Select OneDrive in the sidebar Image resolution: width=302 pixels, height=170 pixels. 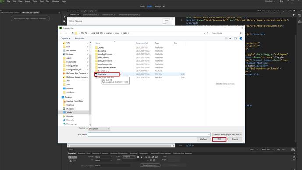click(x=70, y=105)
